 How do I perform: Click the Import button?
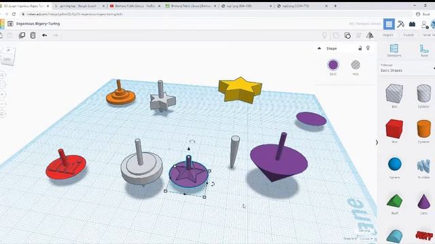pos(388,35)
